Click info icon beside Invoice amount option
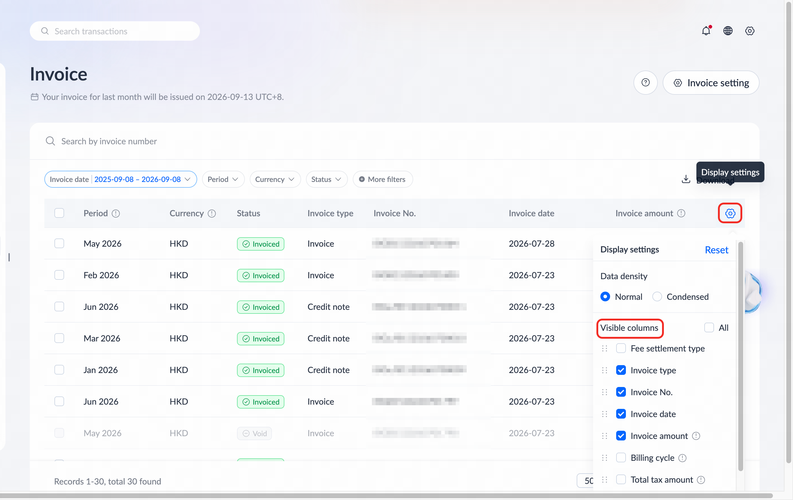Screen dimensions: 793x500 [696, 436]
